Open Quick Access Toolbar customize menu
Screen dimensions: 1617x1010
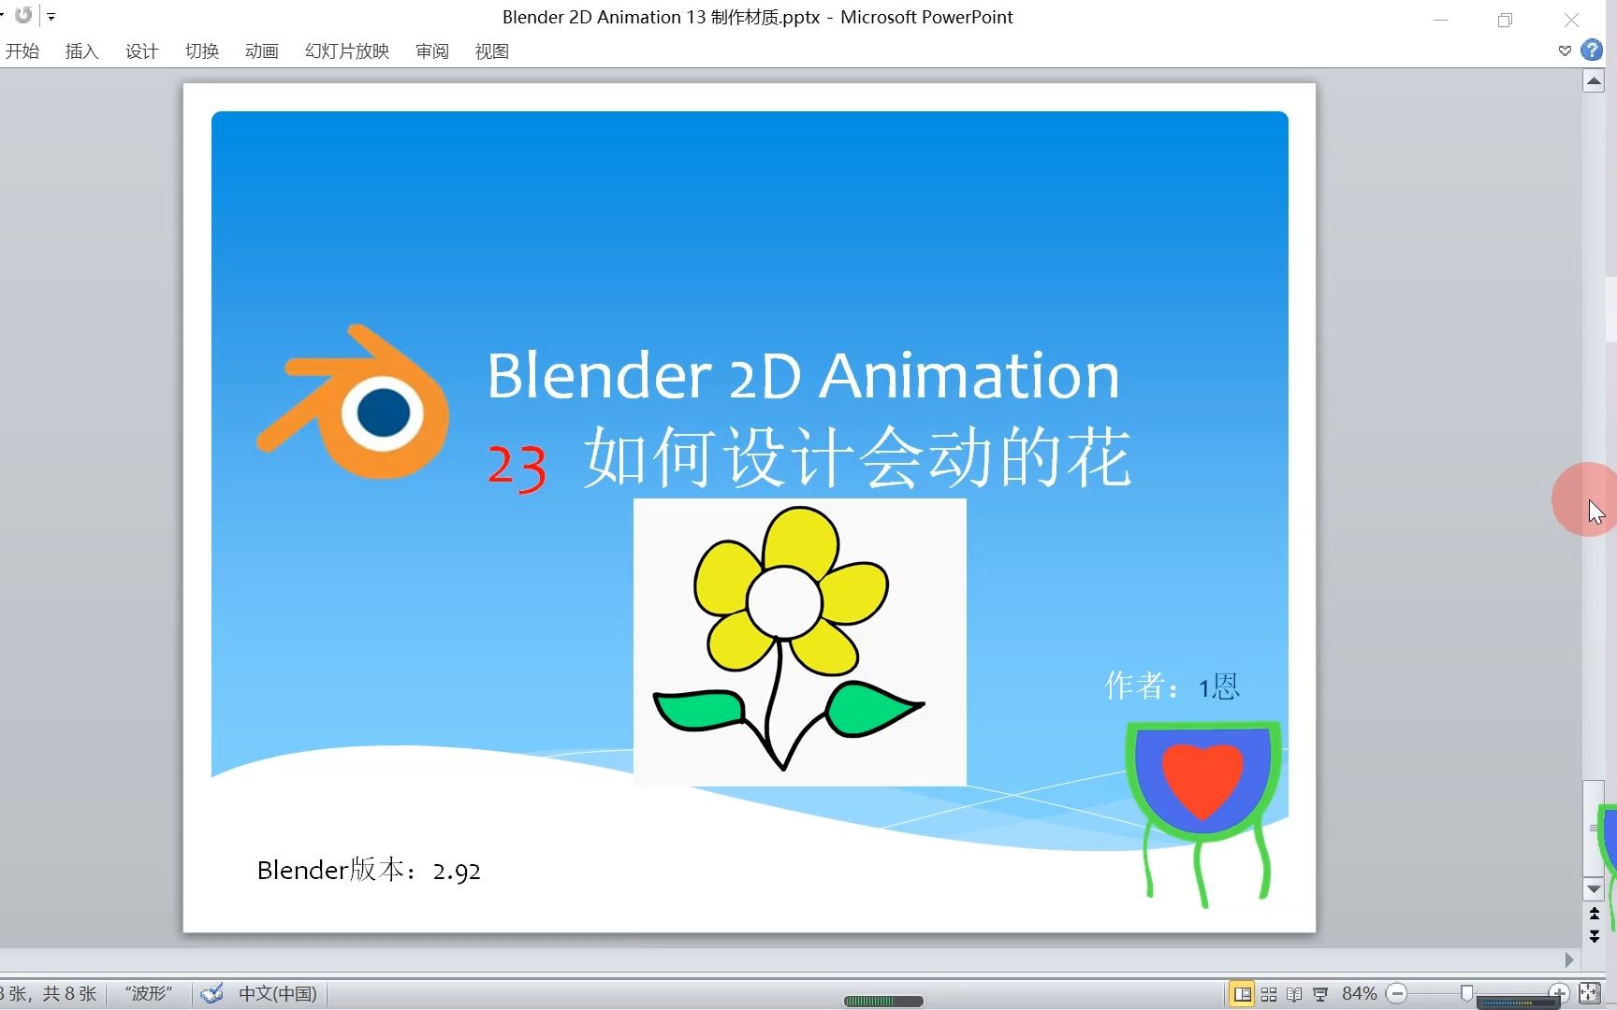[52, 16]
